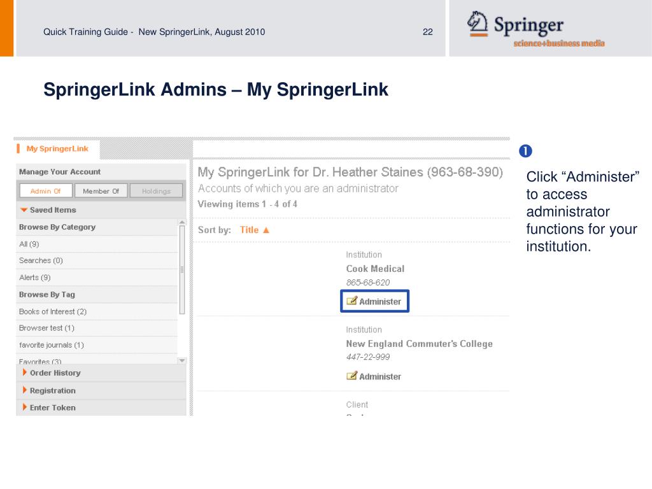Sort results by Title
Screen dimensions: 652x489
[249, 230]
